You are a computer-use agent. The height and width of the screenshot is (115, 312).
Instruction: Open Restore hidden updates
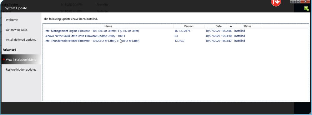[21, 70]
